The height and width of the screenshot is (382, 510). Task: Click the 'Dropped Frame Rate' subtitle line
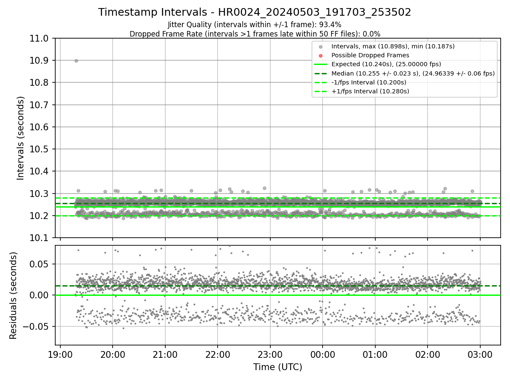(255, 34)
